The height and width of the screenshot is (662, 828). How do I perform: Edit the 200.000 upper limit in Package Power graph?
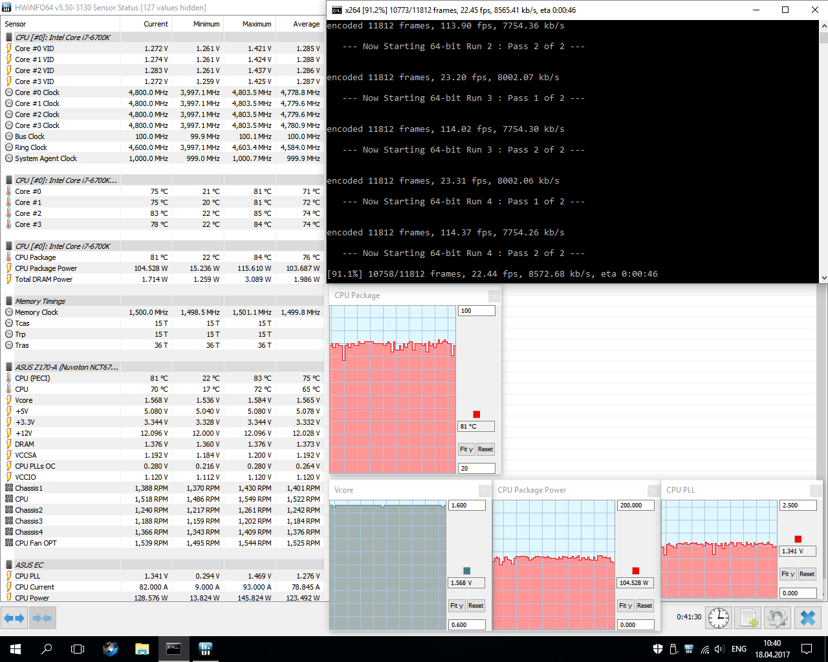pyautogui.click(x=636, y=506)
